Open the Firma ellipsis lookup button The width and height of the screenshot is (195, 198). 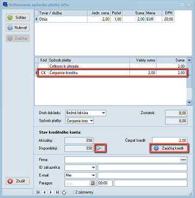tap(184, 160)
